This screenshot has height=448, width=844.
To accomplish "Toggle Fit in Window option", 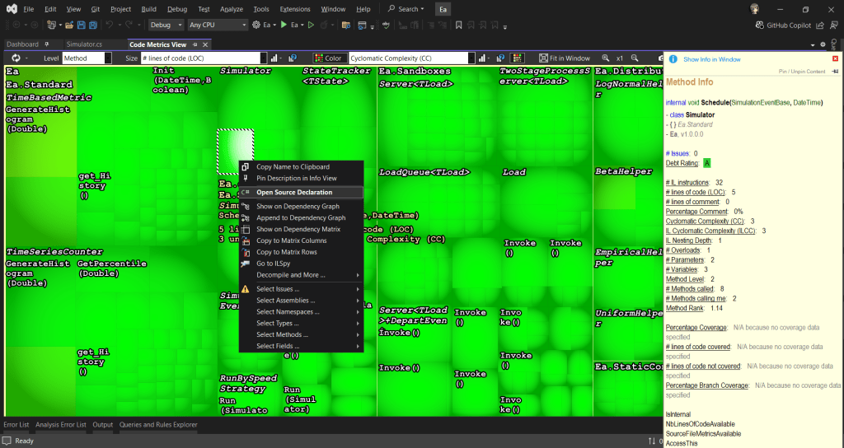I will coord(564,58).
